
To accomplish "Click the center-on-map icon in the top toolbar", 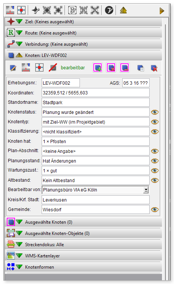I will click(21, 10).
